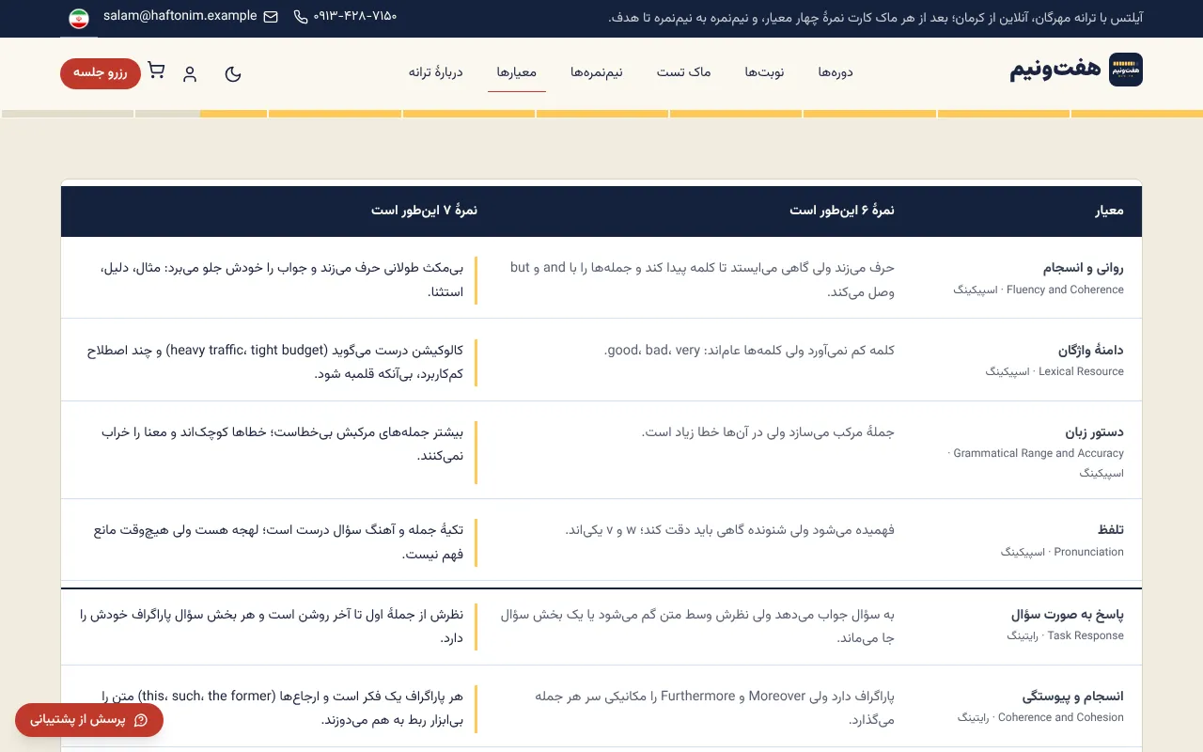Image resolution: width=1203 pixels, height=752 pixels.
Task: Select the پاسخ به صورت سؤال criterion title
Action: [x=1068, y=615]
